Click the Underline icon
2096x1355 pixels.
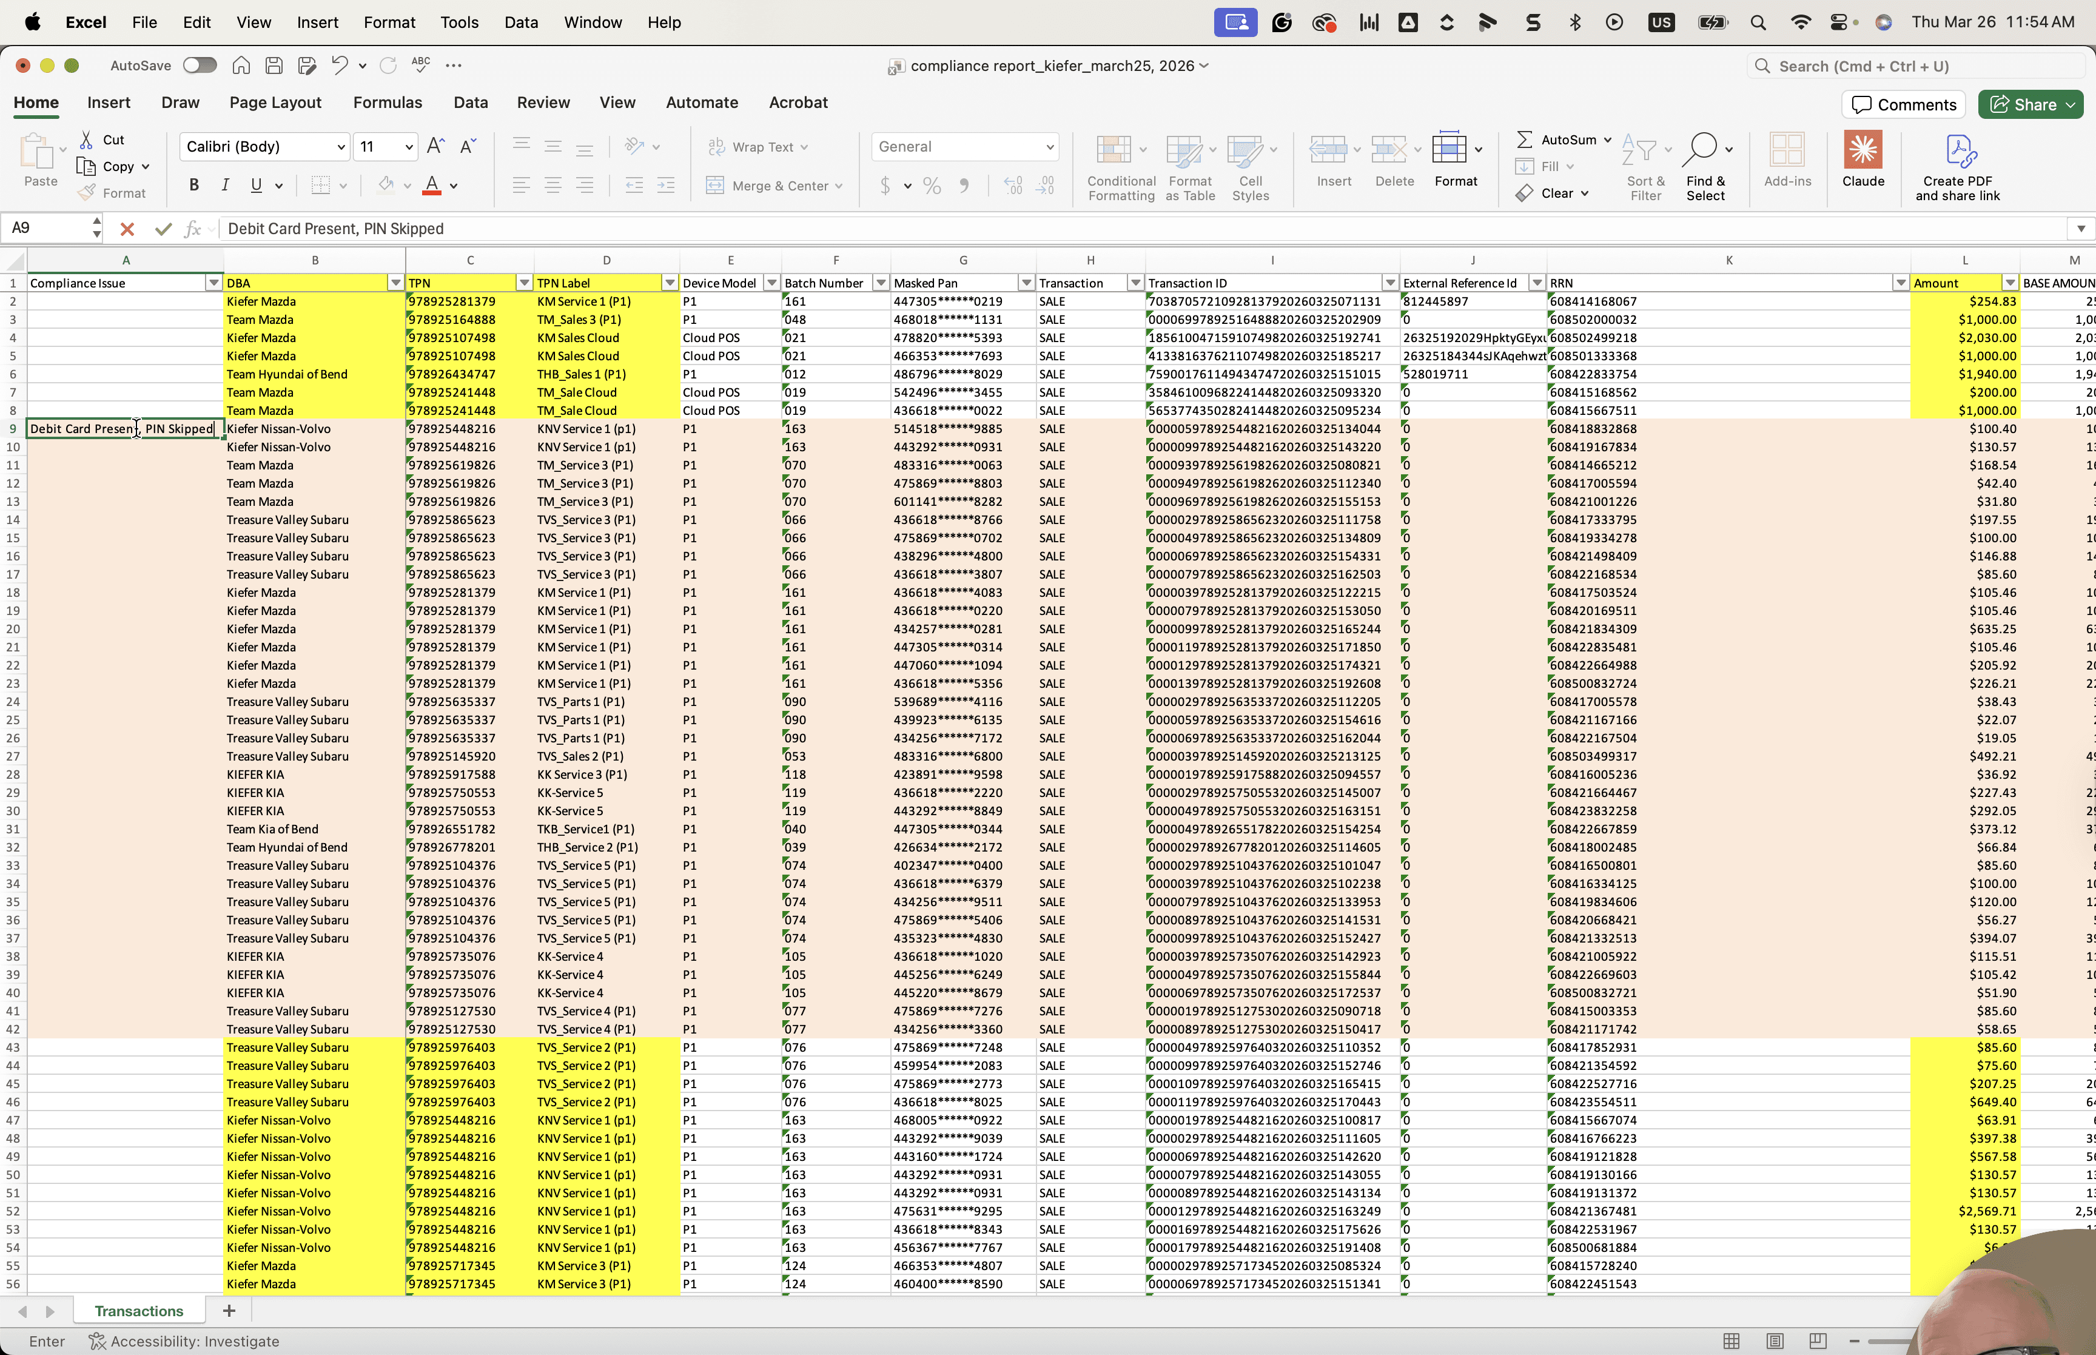pyautogui.click(x=256, y=185)
